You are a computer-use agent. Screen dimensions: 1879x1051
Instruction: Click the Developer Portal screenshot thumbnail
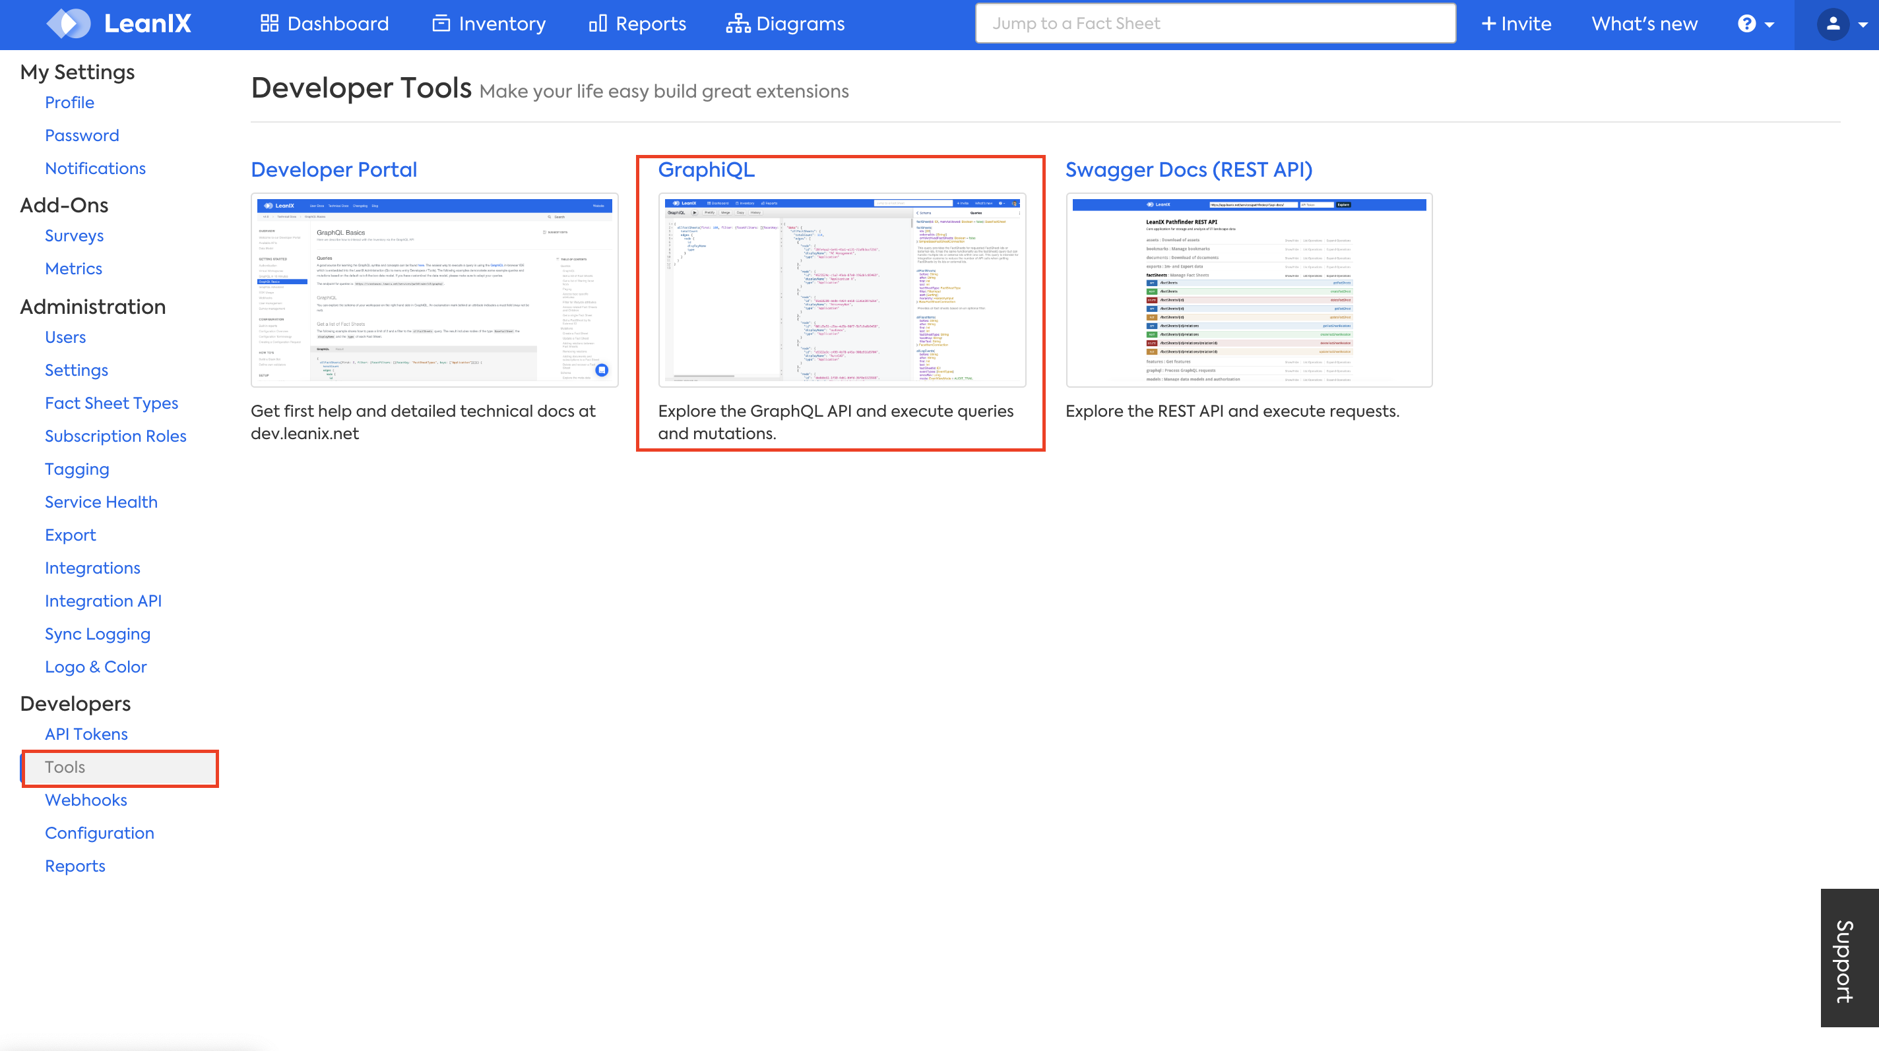[x=434, y=289]
